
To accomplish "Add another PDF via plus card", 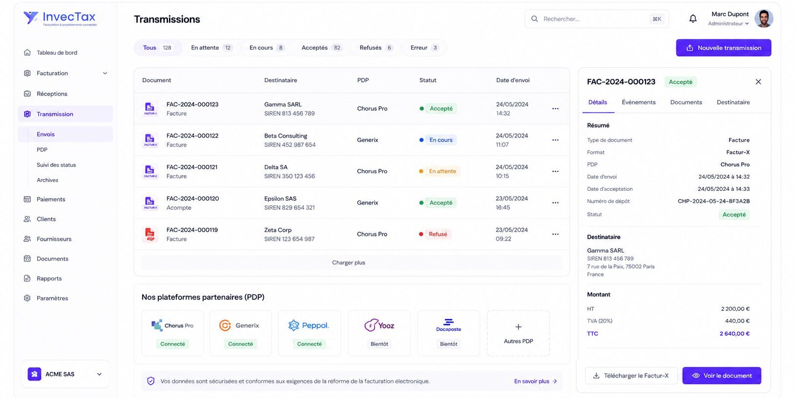I will point(518,333).
